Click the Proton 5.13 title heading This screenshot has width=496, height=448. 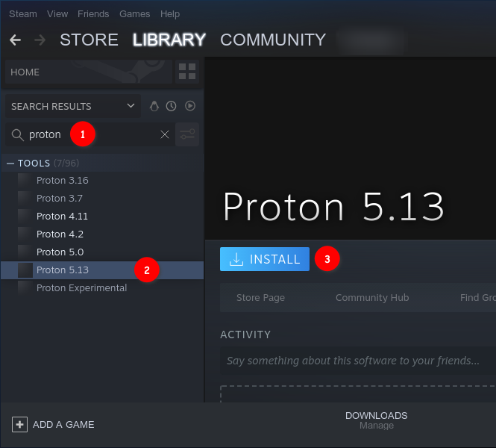tap(333, 207)
